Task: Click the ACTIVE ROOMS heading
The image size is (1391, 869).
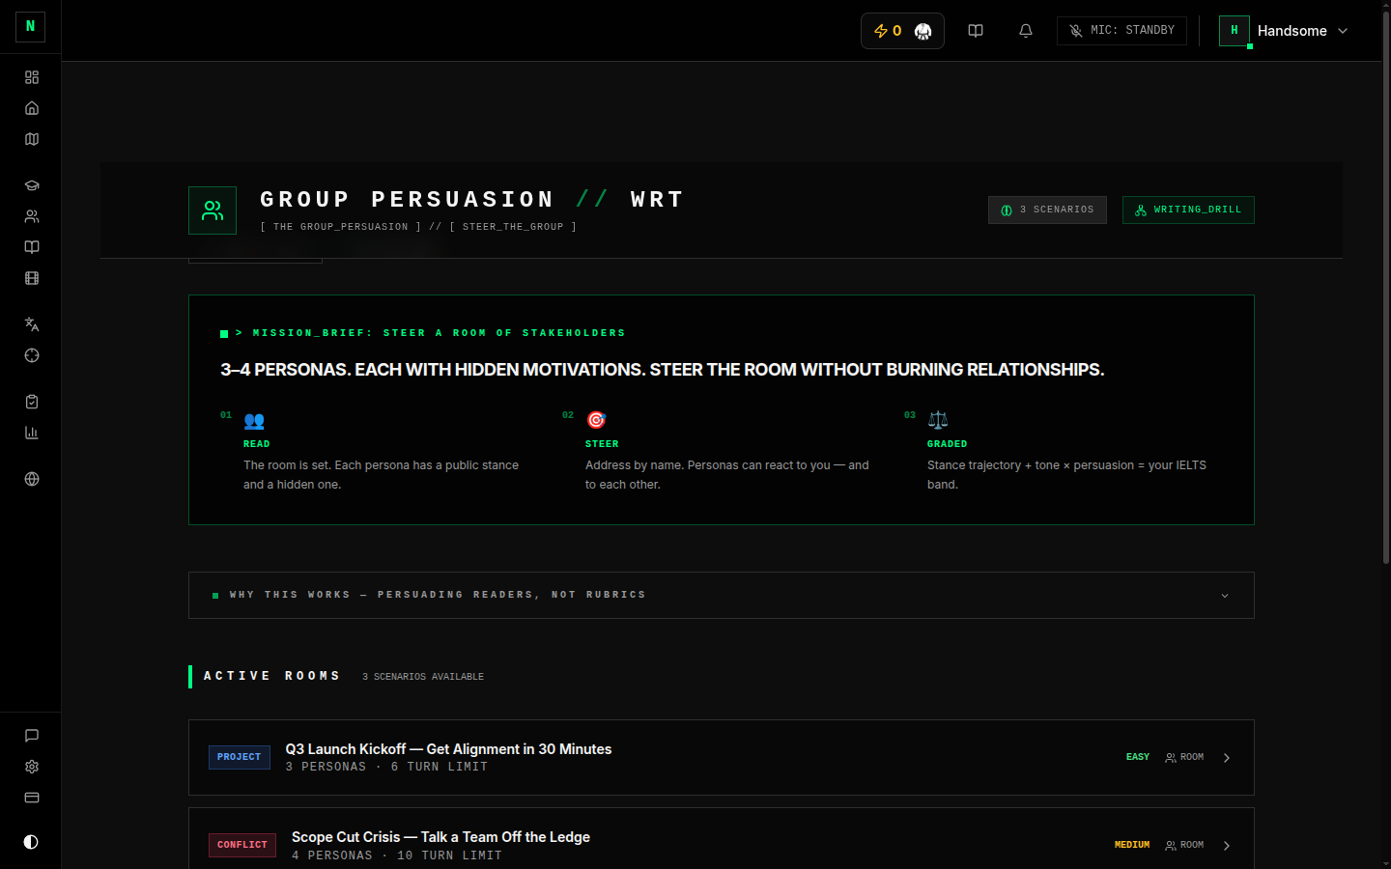Action: (x=272, y=676)
